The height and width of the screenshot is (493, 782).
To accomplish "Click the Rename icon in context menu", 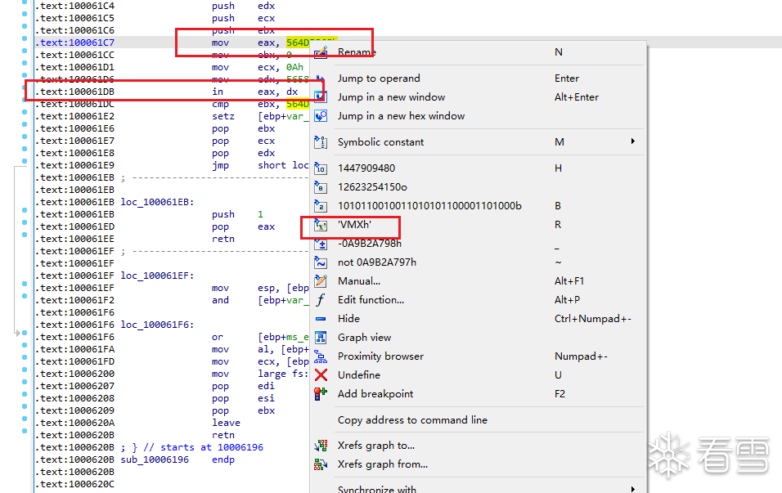I will pyautogui.click(x=321, y=52).
